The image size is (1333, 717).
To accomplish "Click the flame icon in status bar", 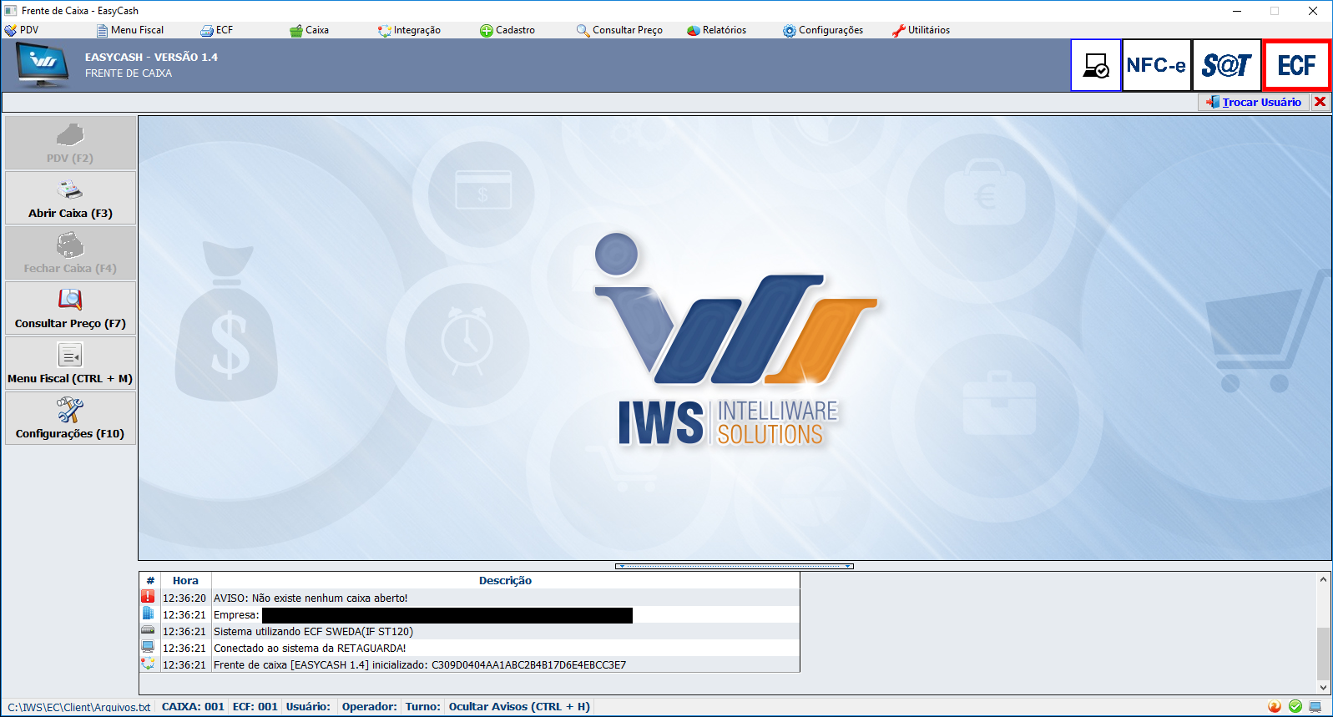I will (1275, 706).
